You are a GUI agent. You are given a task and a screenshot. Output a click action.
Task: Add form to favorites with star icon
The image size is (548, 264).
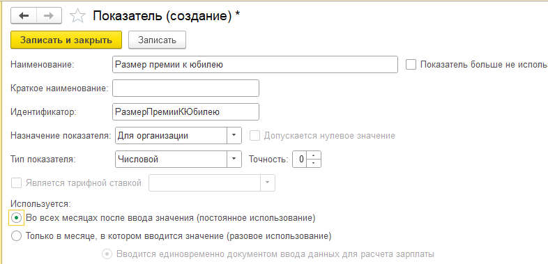click(x=77, y=16)
